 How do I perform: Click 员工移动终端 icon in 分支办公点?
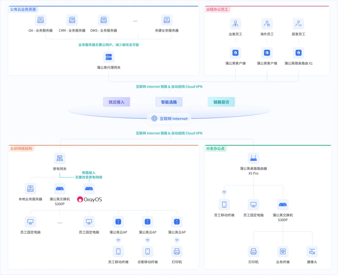[224, 205]
